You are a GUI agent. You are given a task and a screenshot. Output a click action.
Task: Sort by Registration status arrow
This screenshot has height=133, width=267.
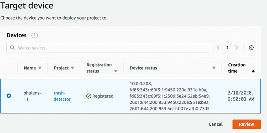(x=116, y=71)
